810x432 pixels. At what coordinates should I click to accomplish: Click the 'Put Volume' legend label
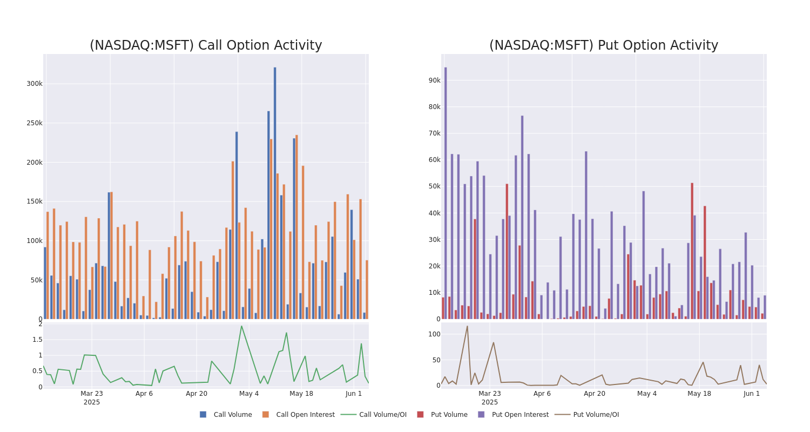(x=449, y=415)
